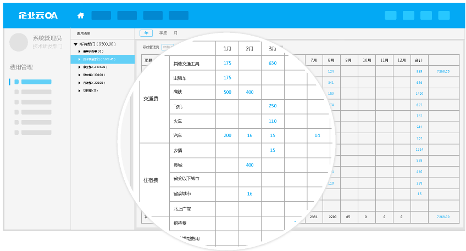Switch to the 年 view tab
Viewport: 466px width, 251px height.
tap(146, 33)
